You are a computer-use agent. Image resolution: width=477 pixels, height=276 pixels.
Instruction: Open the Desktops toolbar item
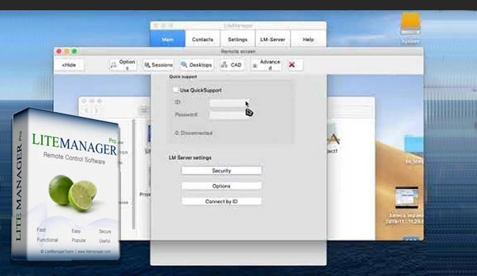[x=196, y=65]
